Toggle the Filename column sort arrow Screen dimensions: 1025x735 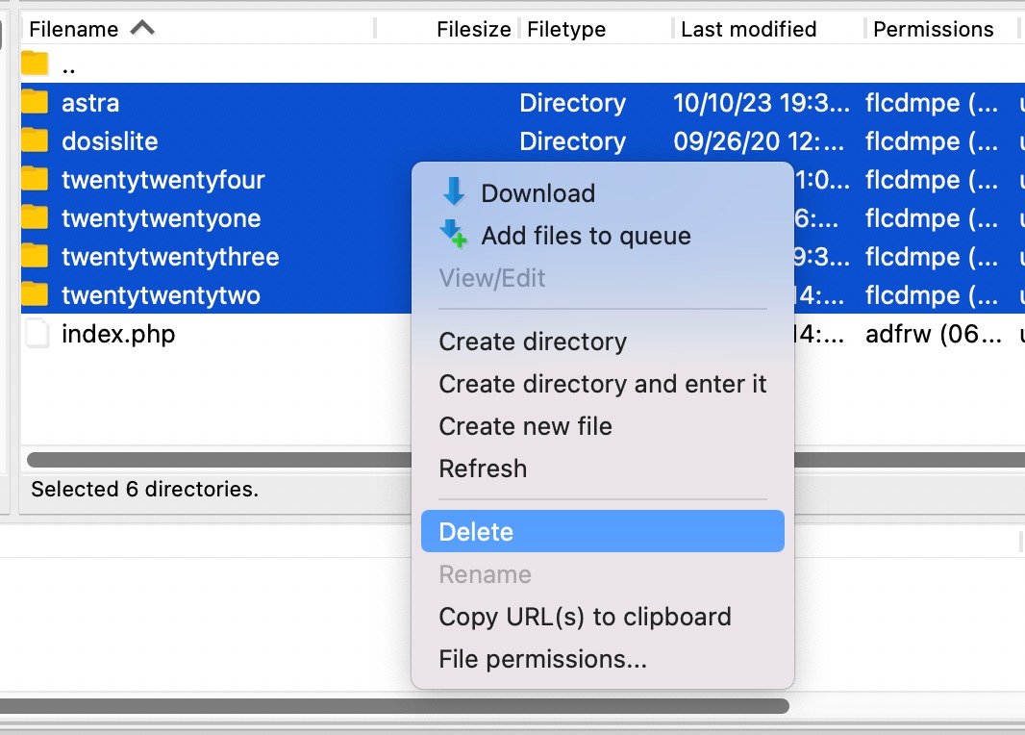coord(142,28)
